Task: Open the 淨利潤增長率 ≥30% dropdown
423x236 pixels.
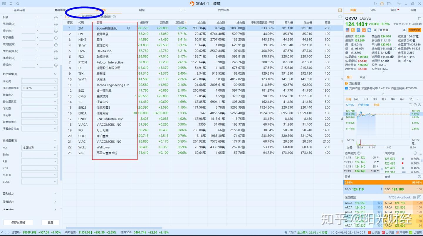Action: (40, 88)
